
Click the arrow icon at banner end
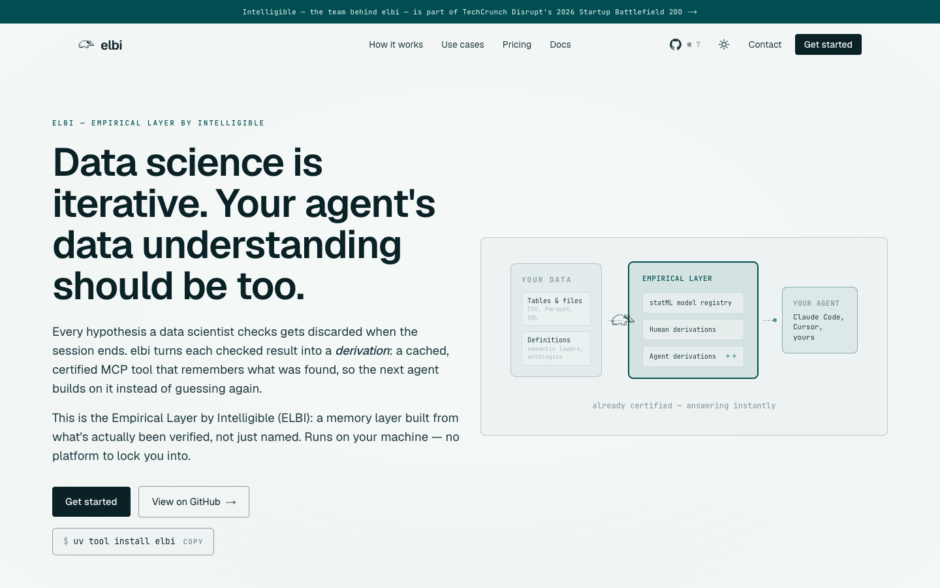(693, 12)
